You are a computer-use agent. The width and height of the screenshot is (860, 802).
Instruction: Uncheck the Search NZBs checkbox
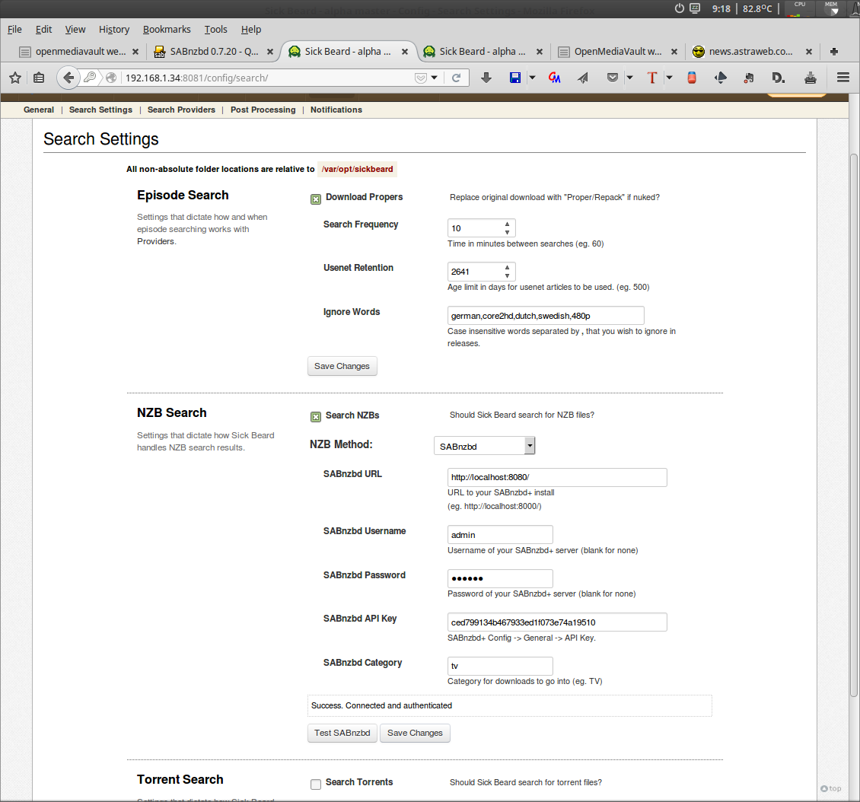[316, 417]
